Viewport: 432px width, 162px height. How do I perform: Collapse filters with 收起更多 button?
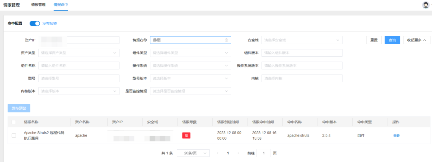tap(416, 40)
